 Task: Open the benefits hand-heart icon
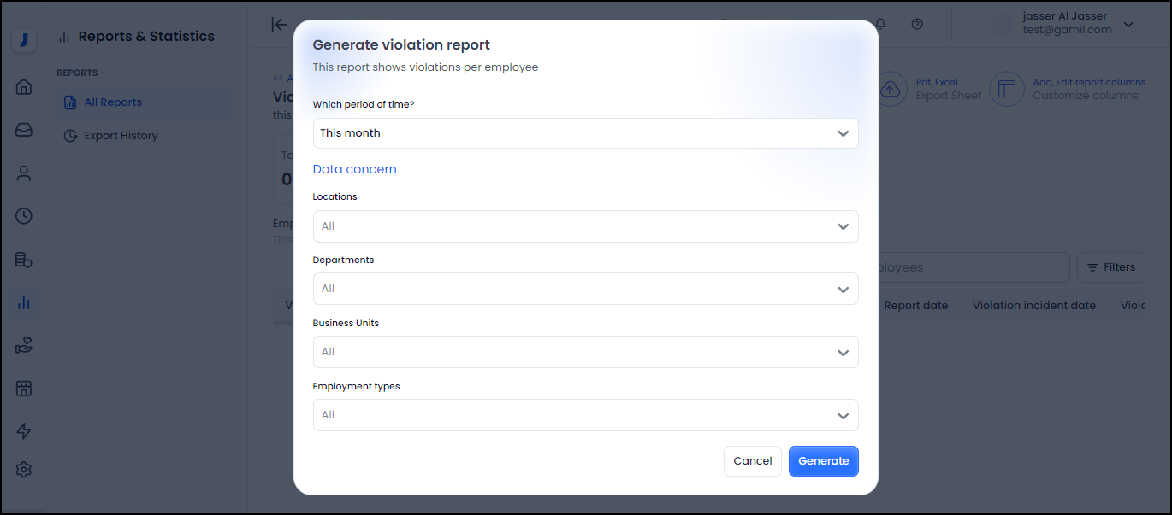pyautogui.click(x=23, y=345)
